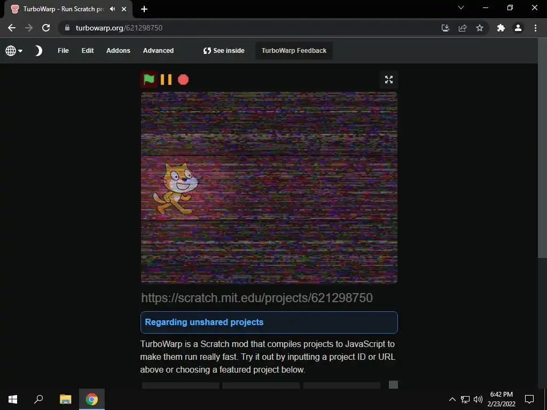Viewport: 547px width, 410px height.
Task: Open the language globe dropdown
Action: coord(14,51)
